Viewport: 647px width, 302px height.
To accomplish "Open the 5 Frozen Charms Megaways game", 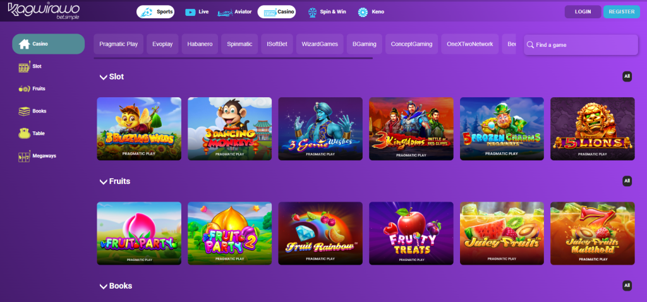I will click(x=502, y=129).
